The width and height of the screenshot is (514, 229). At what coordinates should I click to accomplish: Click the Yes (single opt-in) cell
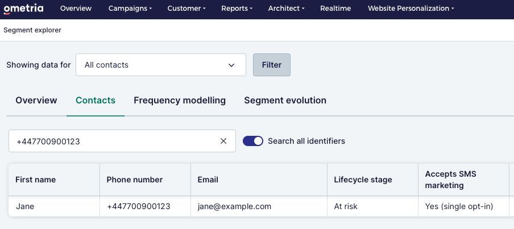(x=463, y=206)
